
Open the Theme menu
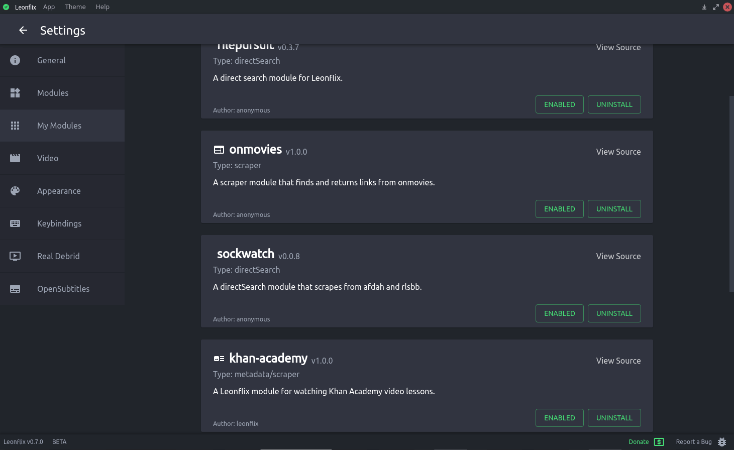click(75, 7)
